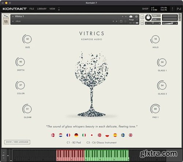
Task: Click the GLASS 2 knob
Action: click(x=162, y=86)
